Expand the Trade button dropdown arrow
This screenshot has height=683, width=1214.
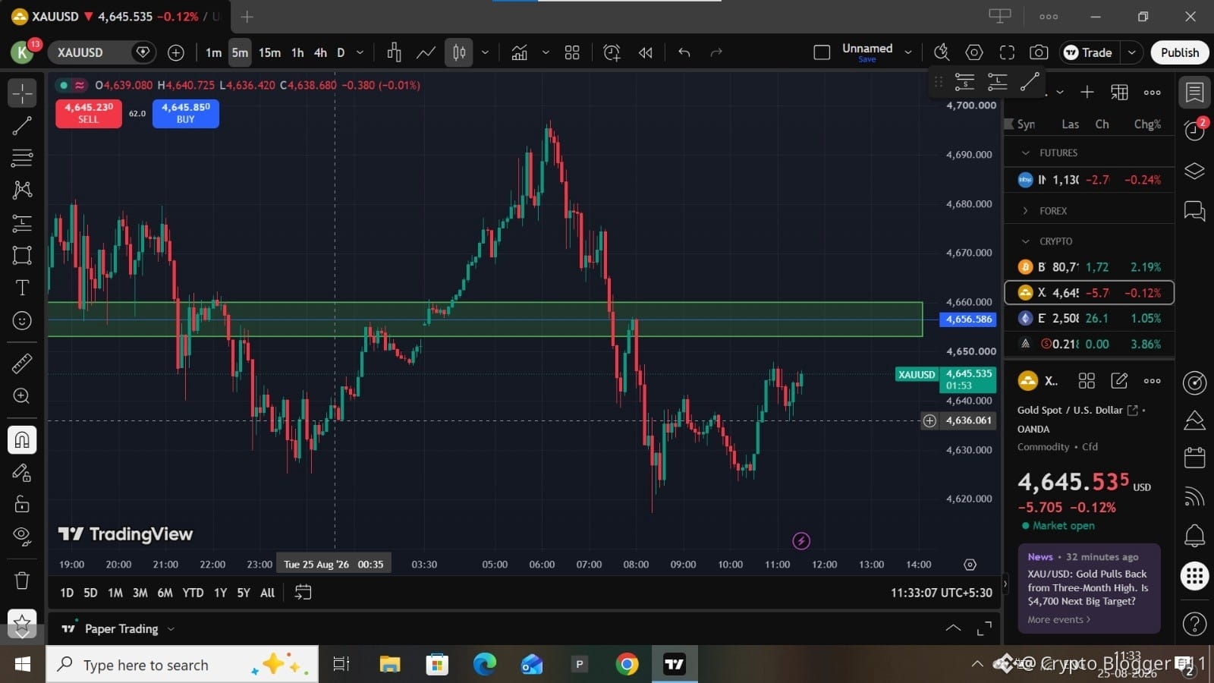(x=1131, y=52)
